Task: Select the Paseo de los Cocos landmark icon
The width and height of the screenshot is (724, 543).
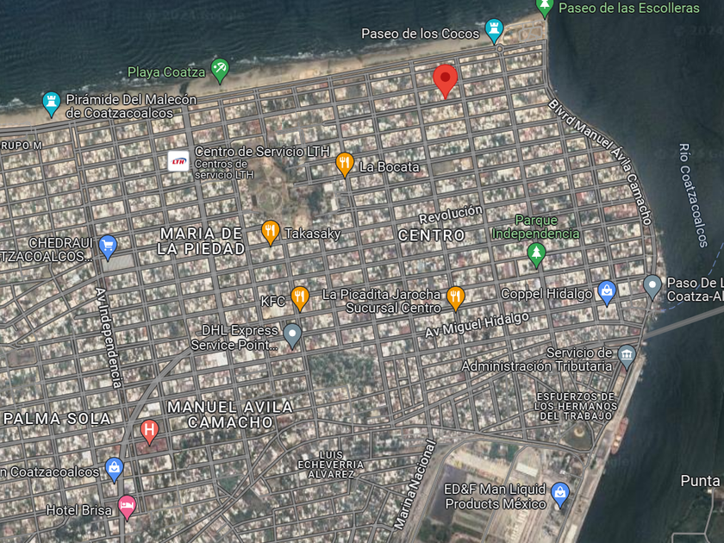Action: pos(494,30)
